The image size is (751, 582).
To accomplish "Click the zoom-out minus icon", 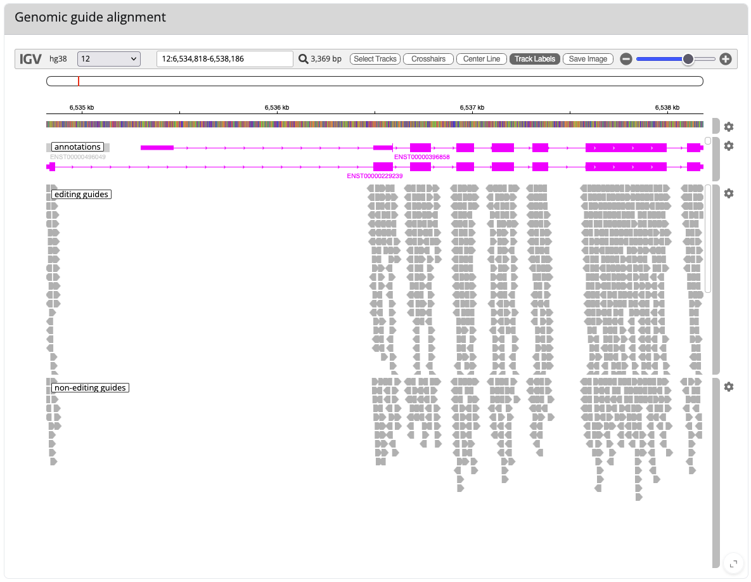I will pyautogui.click(x=626, y=58).
